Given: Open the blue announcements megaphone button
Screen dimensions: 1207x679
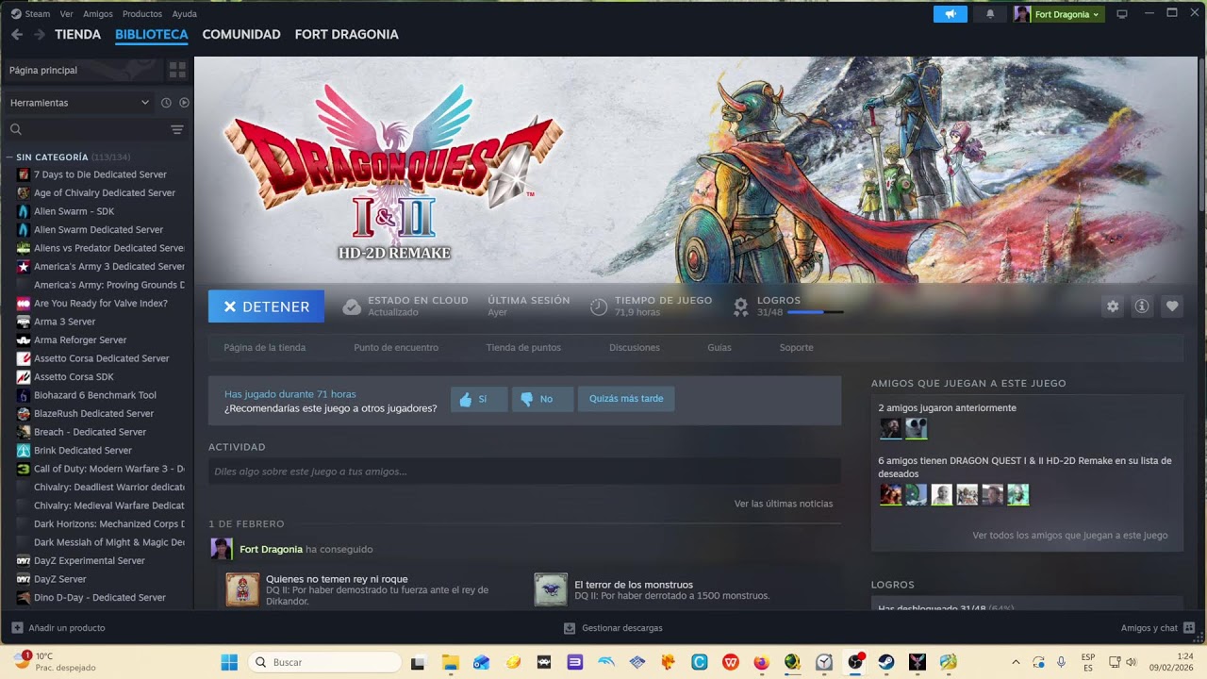Looking at the screenshot, I should 951,14.
